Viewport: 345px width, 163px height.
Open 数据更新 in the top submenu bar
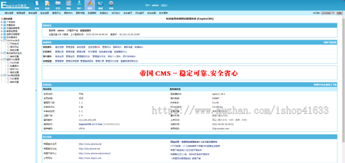click(92, 13)
